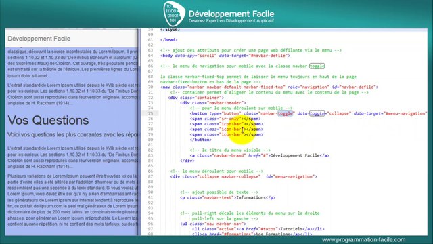Click the 'container permet d'aligner le contenu' comment
The height and width of the screenshot is (244, 433).
point(269,92)
